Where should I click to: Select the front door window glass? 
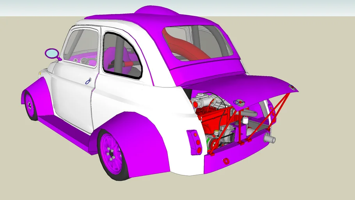pos(80,47)
